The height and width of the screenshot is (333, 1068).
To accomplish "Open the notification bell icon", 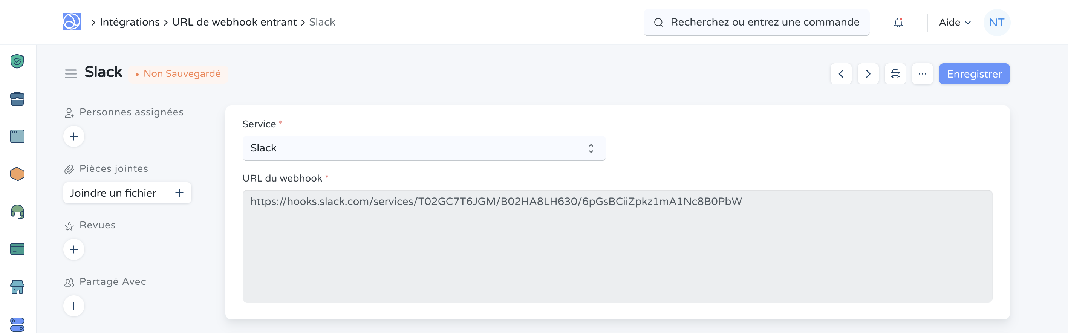I will pos(898,22).
